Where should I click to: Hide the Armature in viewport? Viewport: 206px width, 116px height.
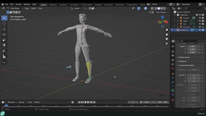tap(200, 30)
